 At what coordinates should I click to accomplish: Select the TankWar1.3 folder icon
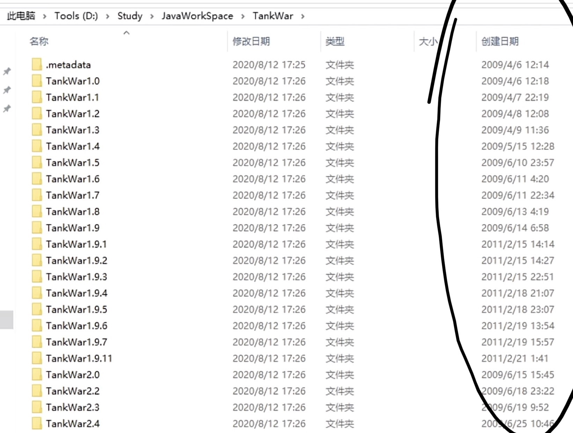coord(37,130)
